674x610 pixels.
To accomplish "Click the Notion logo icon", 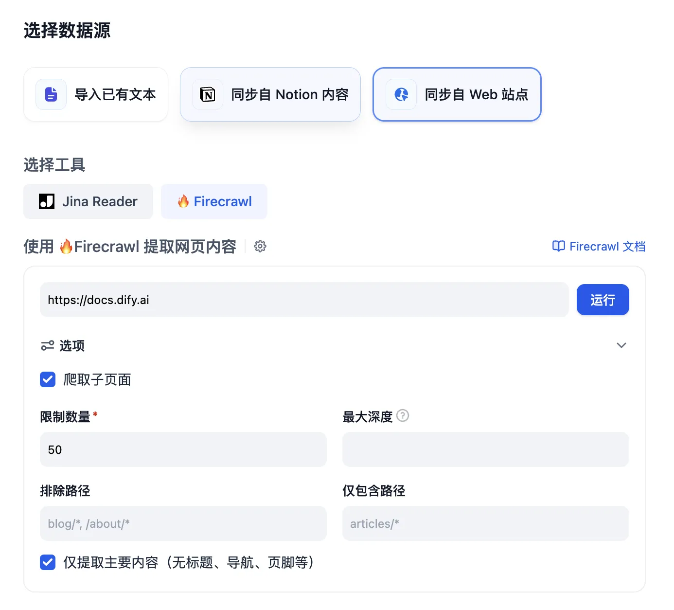I will [208, 94].
